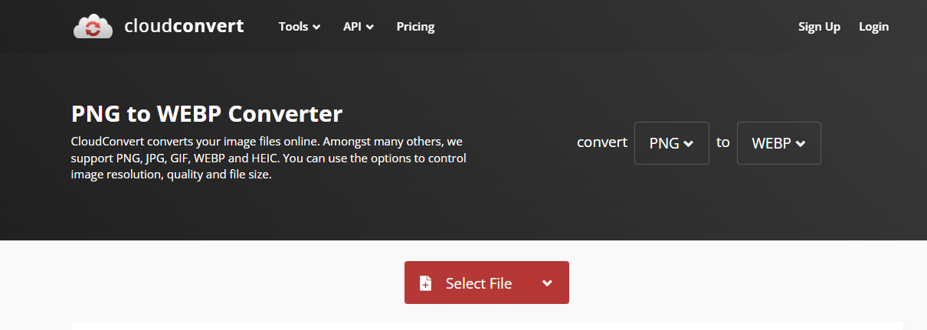The image size is (927, 330).
Task: Expand the Select File source options arrow
Action: click(x=547, y=283)
